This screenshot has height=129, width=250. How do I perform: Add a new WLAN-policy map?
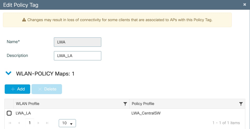(17, 89)
